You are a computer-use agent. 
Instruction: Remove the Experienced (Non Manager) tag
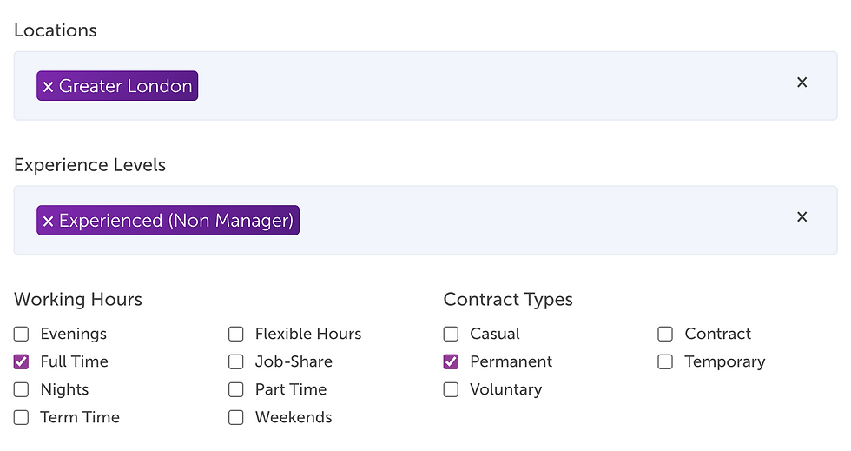point(49,221)
